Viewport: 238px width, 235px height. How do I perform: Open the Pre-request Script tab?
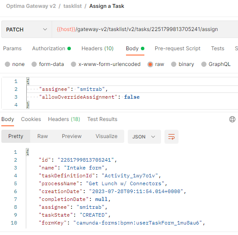(178, 48)
